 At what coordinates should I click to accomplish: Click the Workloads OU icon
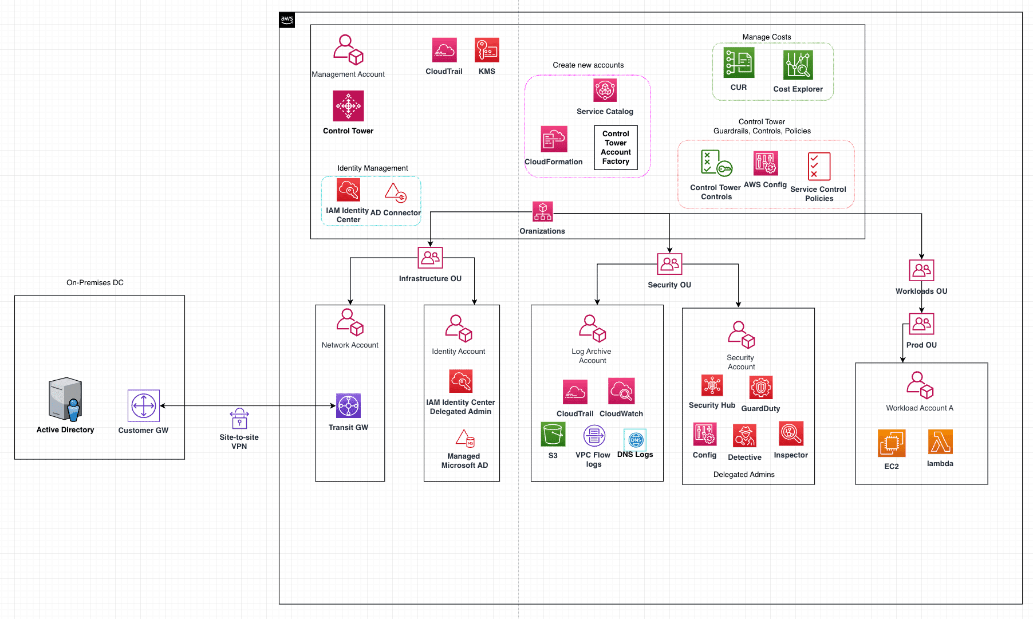click(x=921, y=270)
